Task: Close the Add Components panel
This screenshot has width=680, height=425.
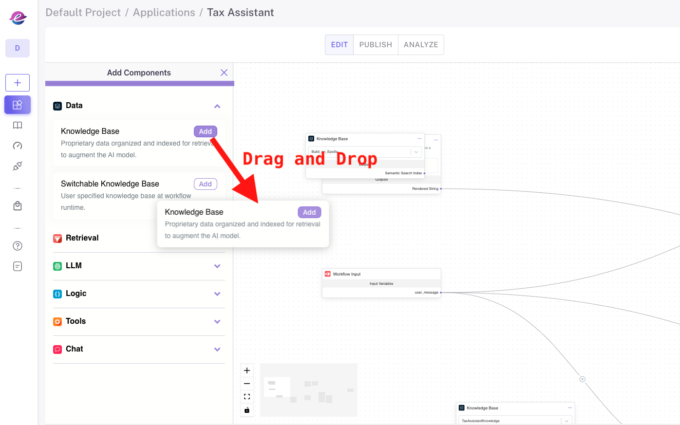Action: click(224, 73)
